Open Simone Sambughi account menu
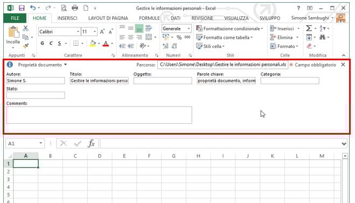The height and width of the screenshot is (203, 355). pyautogui.click(x=312, y=18)
